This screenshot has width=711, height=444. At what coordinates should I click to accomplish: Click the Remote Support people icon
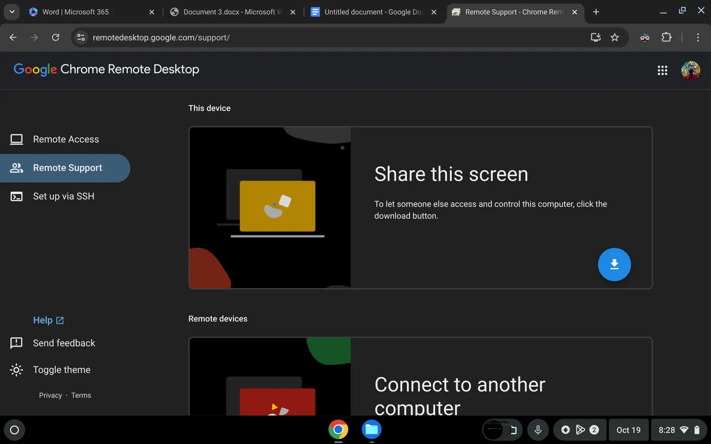pyautogui.click(x=17, y=168)
